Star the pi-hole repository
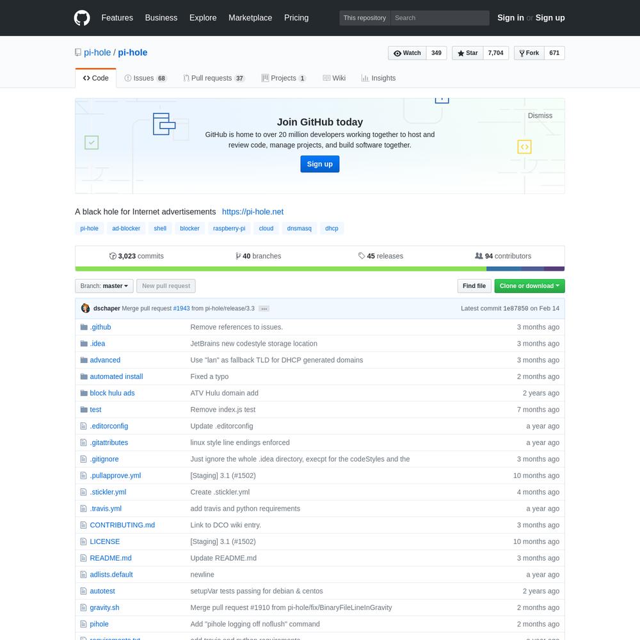Screen dimensions: 640x640 click(467, 53)
